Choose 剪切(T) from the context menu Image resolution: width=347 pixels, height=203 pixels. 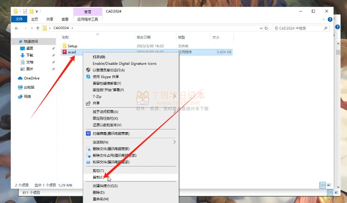pos(131,171)
